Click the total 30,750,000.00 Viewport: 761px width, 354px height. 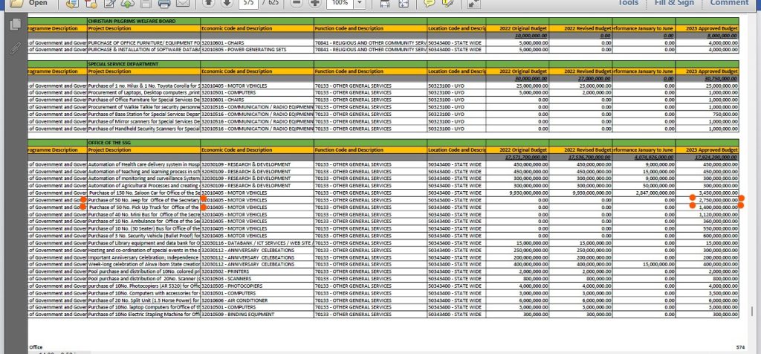[721, 78]
